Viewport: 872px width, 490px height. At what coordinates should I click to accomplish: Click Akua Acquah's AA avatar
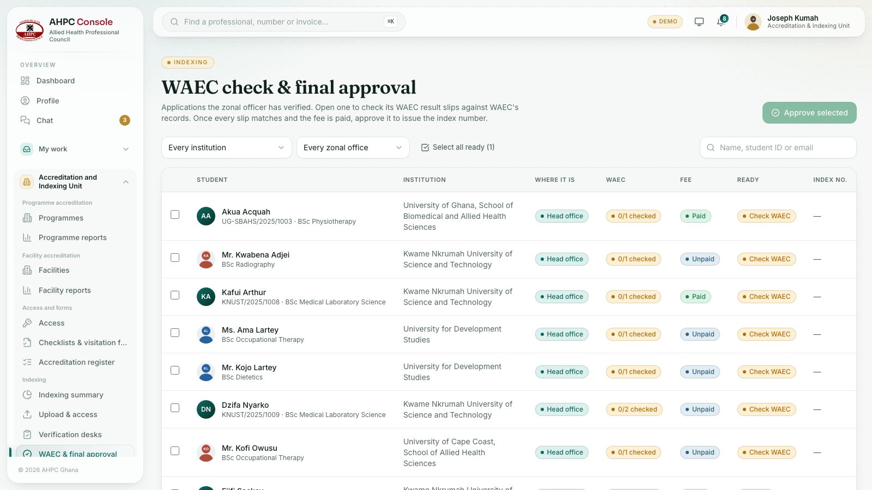point(206,216)
